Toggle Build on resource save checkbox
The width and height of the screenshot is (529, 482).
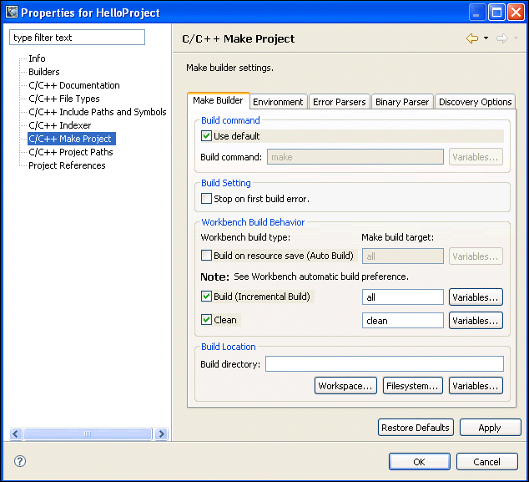[x=207, y=256]
